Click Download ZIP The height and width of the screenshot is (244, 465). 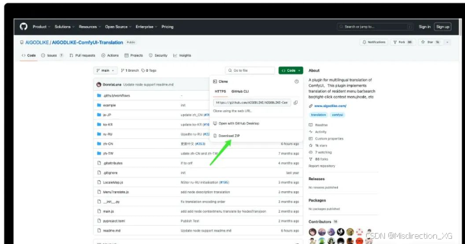[226, 136]
